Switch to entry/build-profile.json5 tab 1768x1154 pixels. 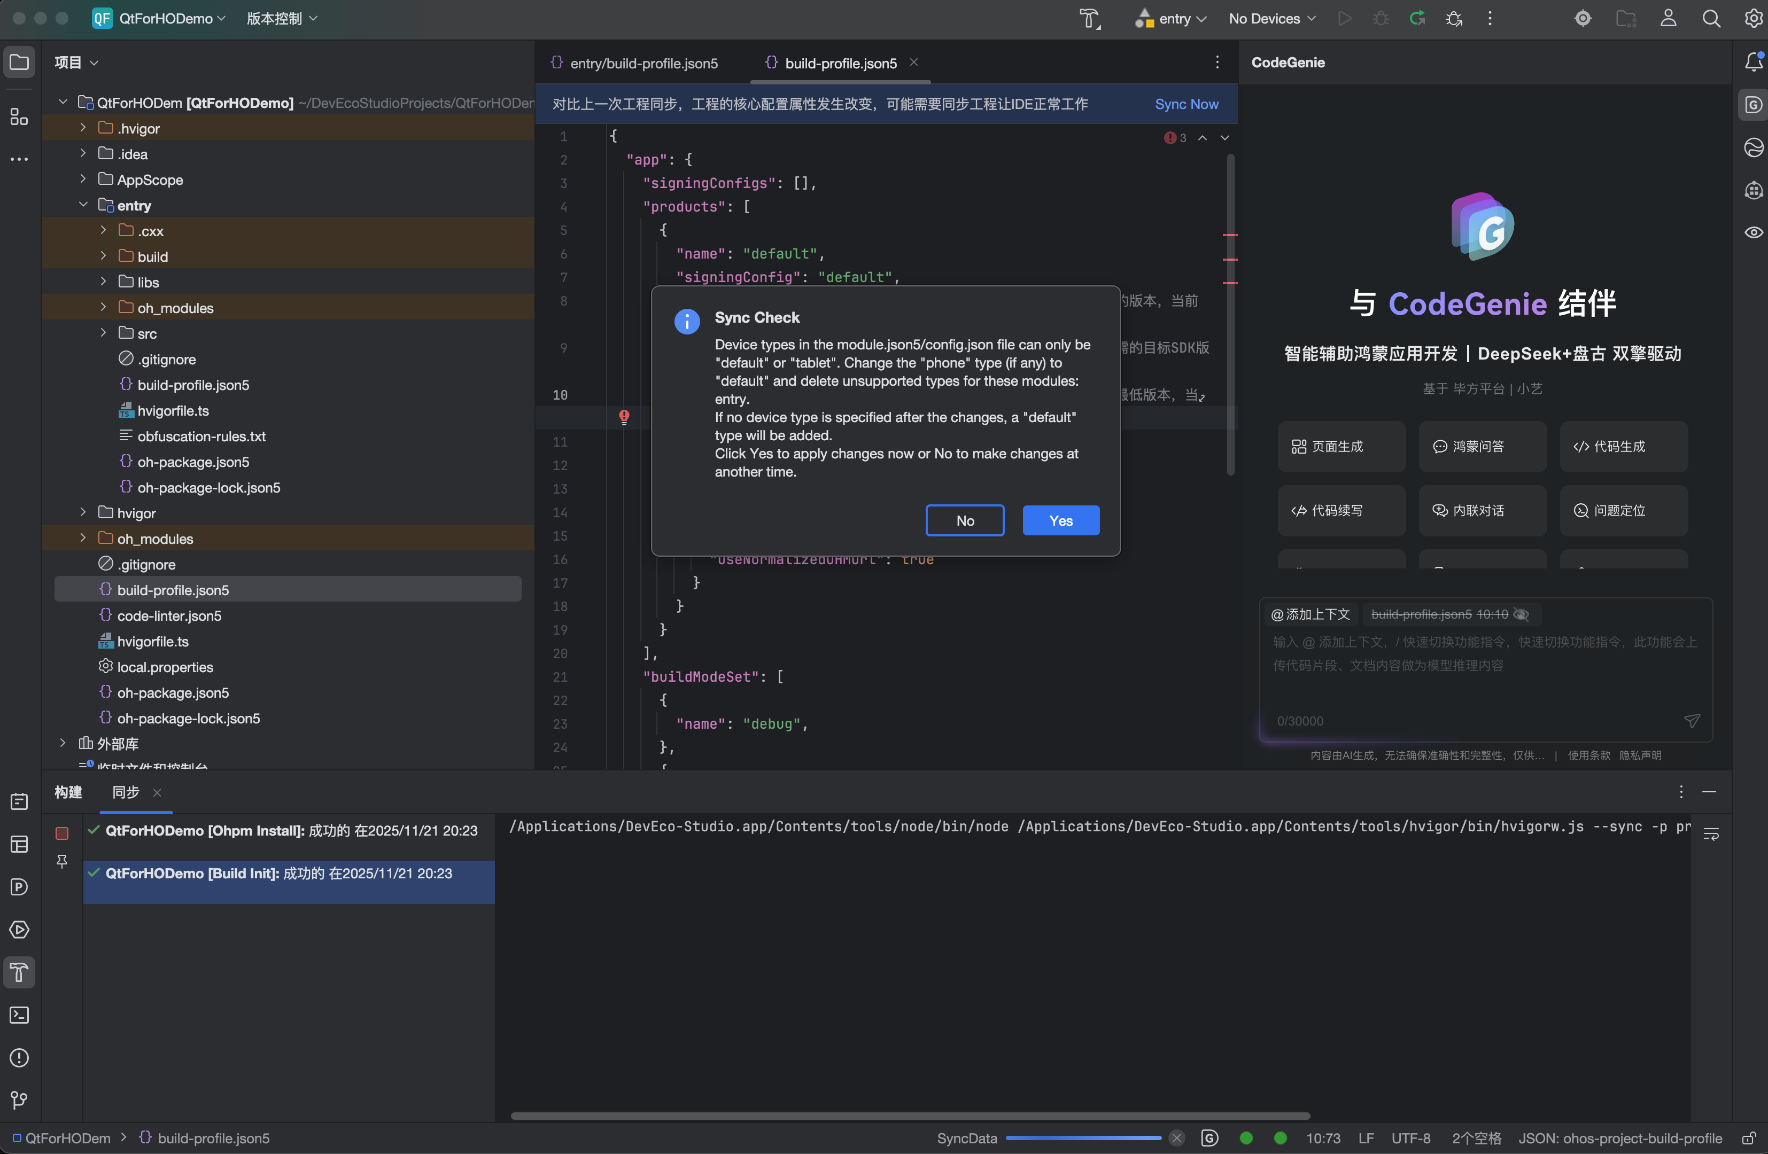643,63
